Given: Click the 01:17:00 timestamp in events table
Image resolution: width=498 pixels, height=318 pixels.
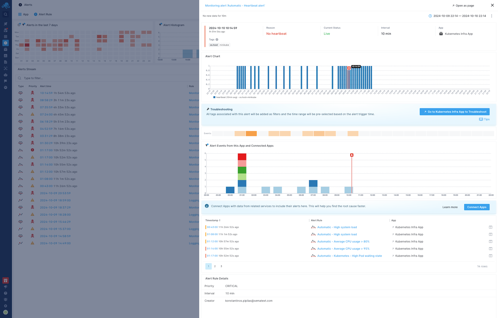Looking at the screenshot, I should coord(212,256).
